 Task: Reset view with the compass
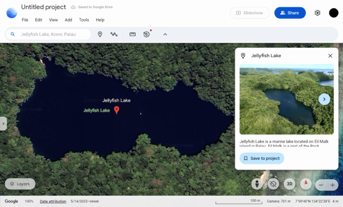306,184
